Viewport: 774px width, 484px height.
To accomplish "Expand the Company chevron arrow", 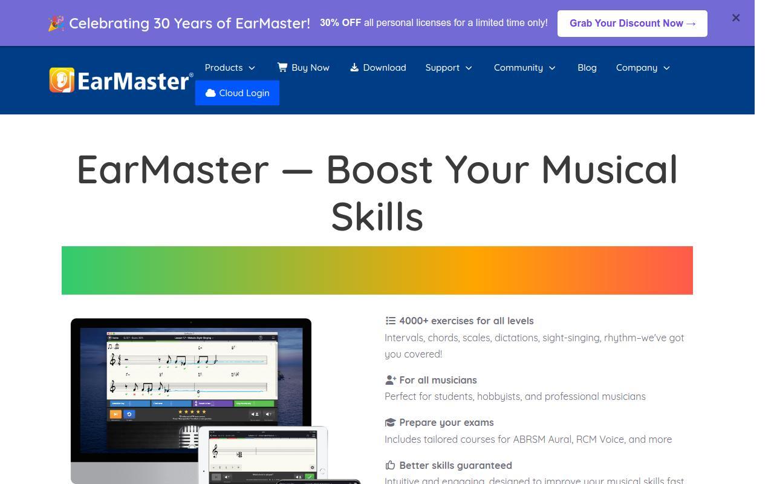I will [x=667, y=68].
